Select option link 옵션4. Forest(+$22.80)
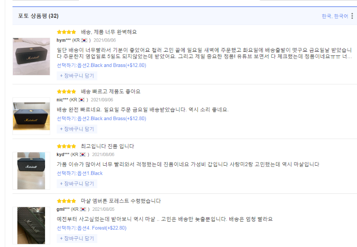 tap(102, 228)
